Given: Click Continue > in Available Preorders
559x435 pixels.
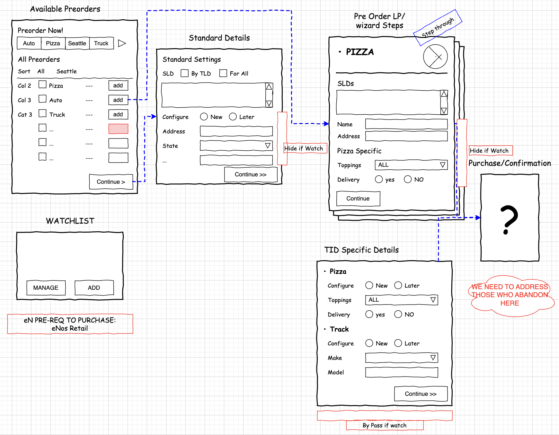Looking at the screenshot, I should pyautogui.click(x=111, y=182).
